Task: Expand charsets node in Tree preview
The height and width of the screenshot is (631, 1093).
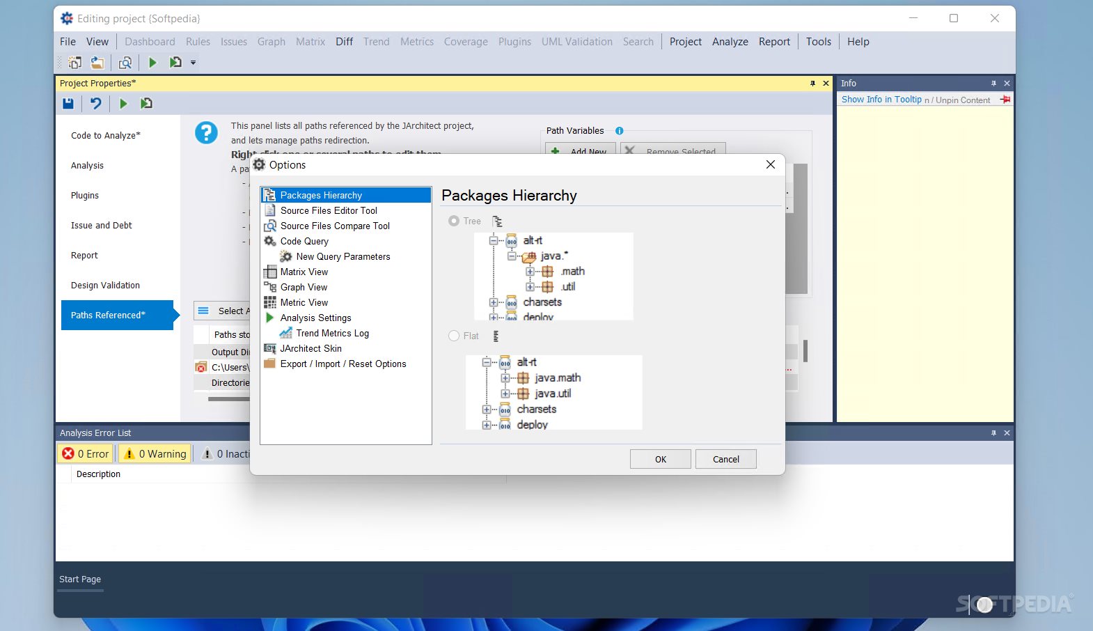Action: [494, 302]
